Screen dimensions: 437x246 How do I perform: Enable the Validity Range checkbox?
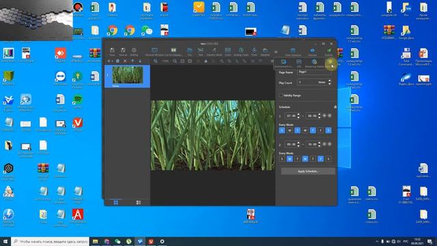(281, 96)
